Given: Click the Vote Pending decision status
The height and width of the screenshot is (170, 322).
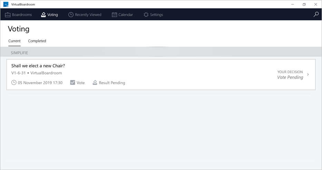Looking at the screenshot, I should 290,77.
